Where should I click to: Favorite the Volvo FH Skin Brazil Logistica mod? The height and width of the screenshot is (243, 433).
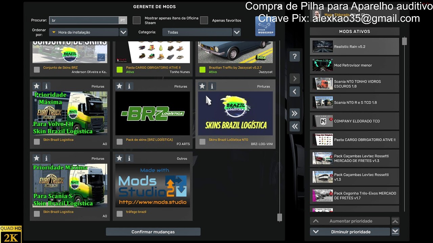37,86
